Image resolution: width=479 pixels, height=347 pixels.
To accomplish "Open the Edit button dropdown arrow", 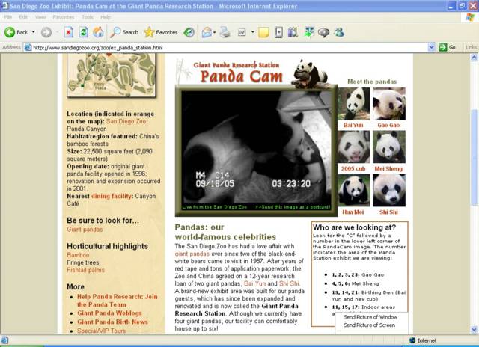I will tap(253, 32).
